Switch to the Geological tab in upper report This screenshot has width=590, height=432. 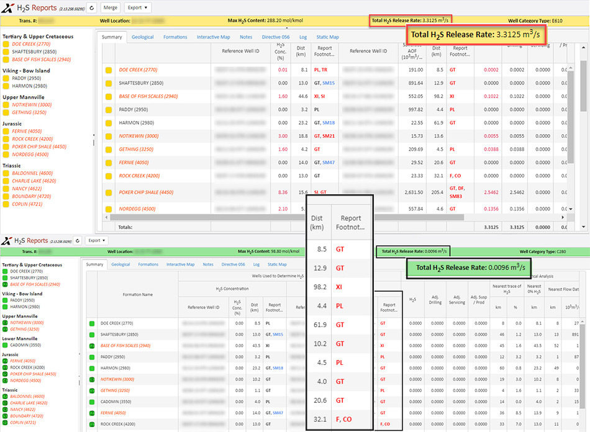142,37
